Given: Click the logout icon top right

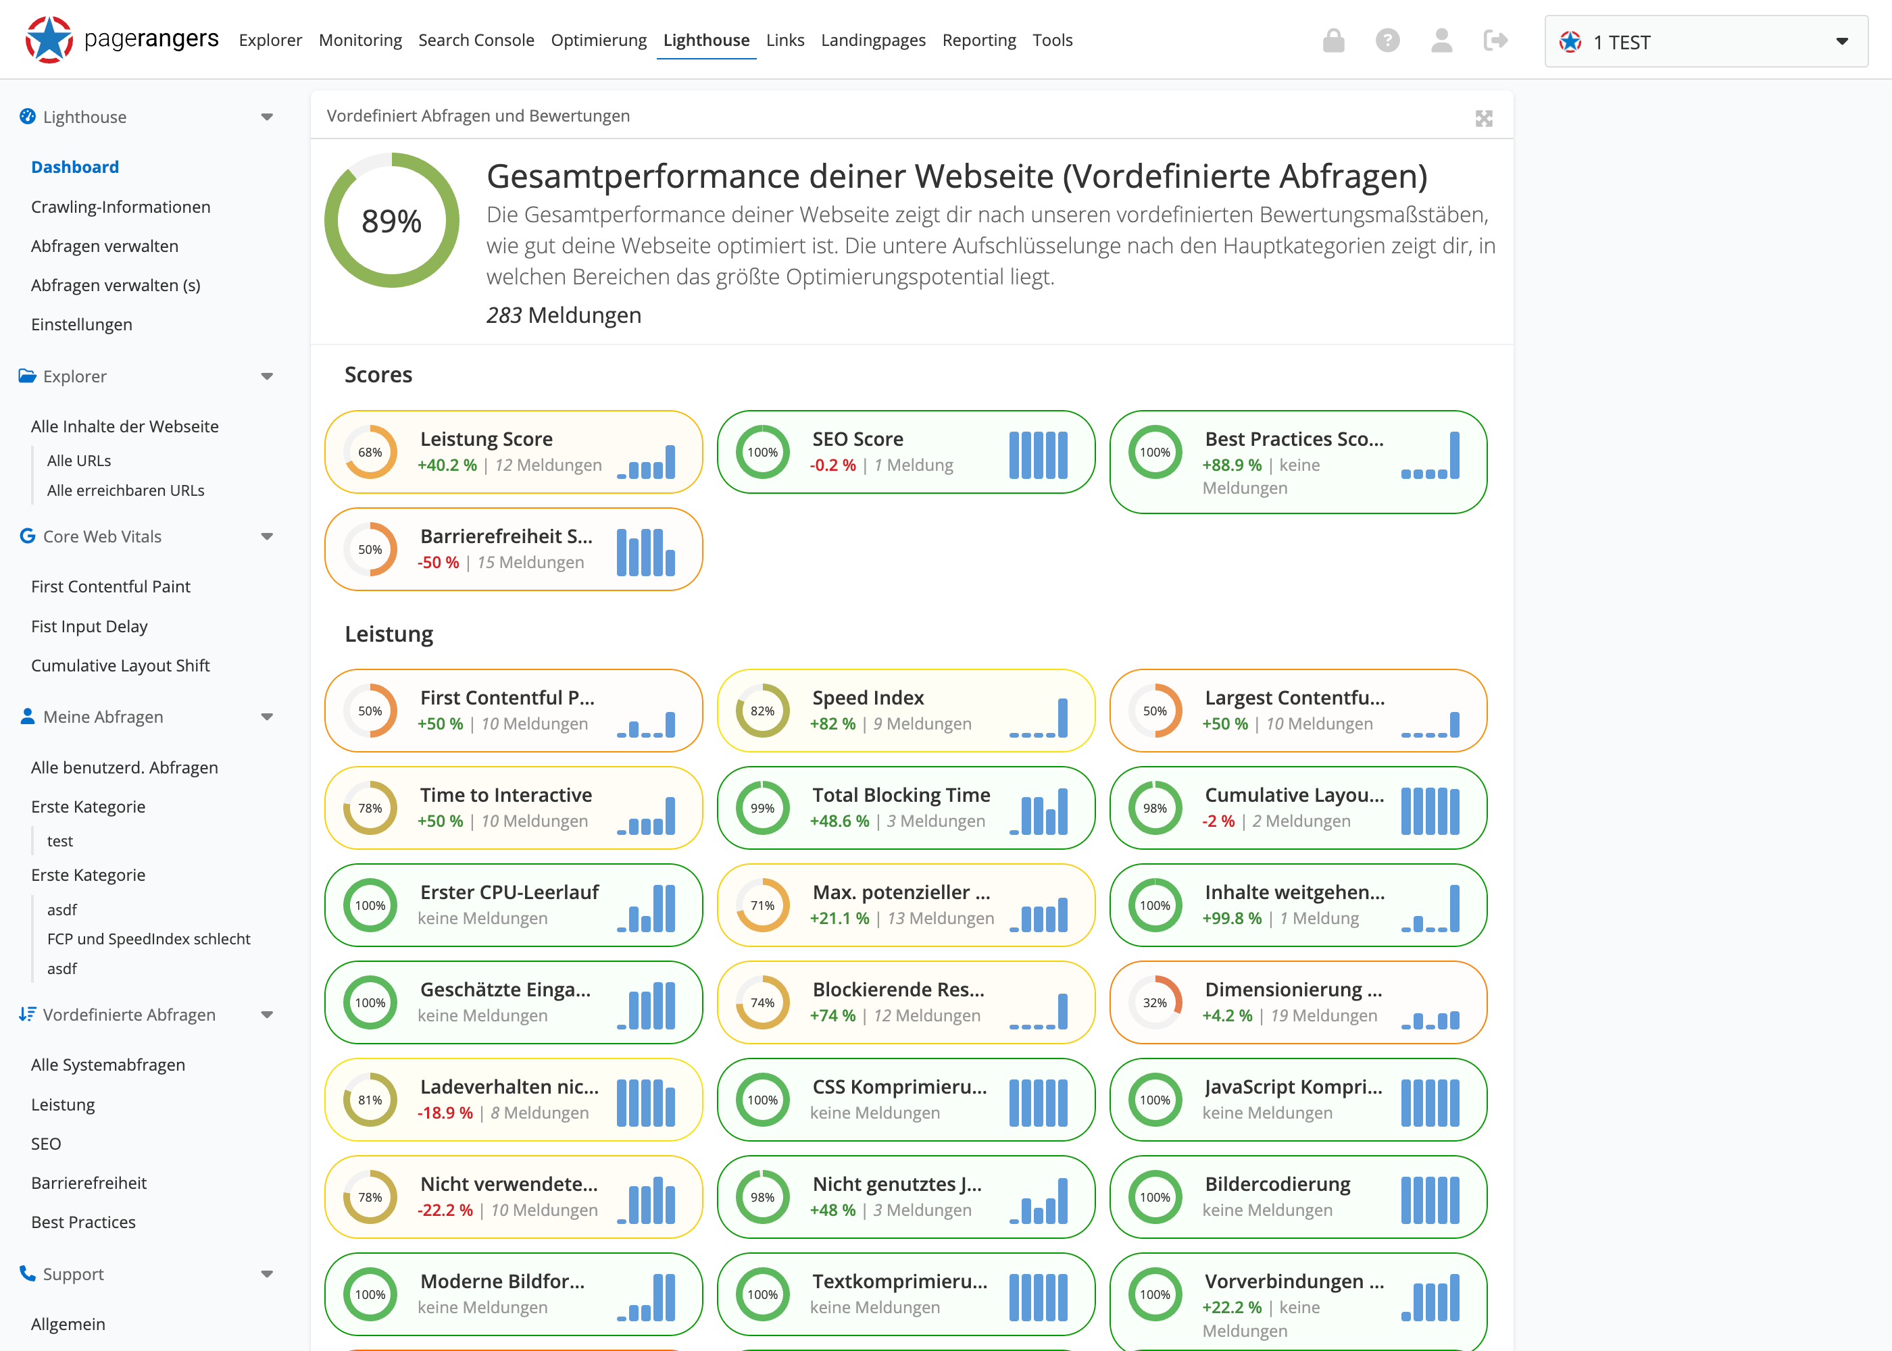Looking at the screenshot, I should (1494, 40).
